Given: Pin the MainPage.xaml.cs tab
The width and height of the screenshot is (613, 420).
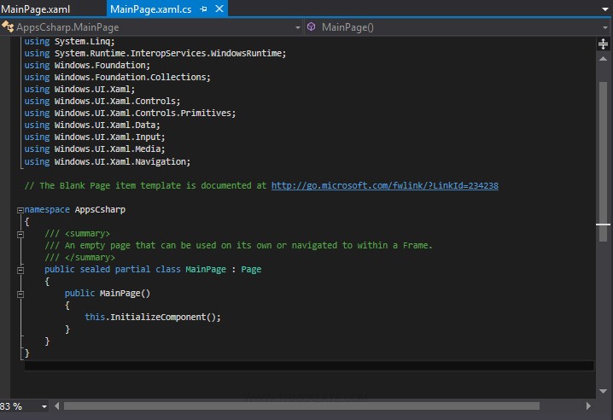Looking at the screenshot, I should 203,9.
